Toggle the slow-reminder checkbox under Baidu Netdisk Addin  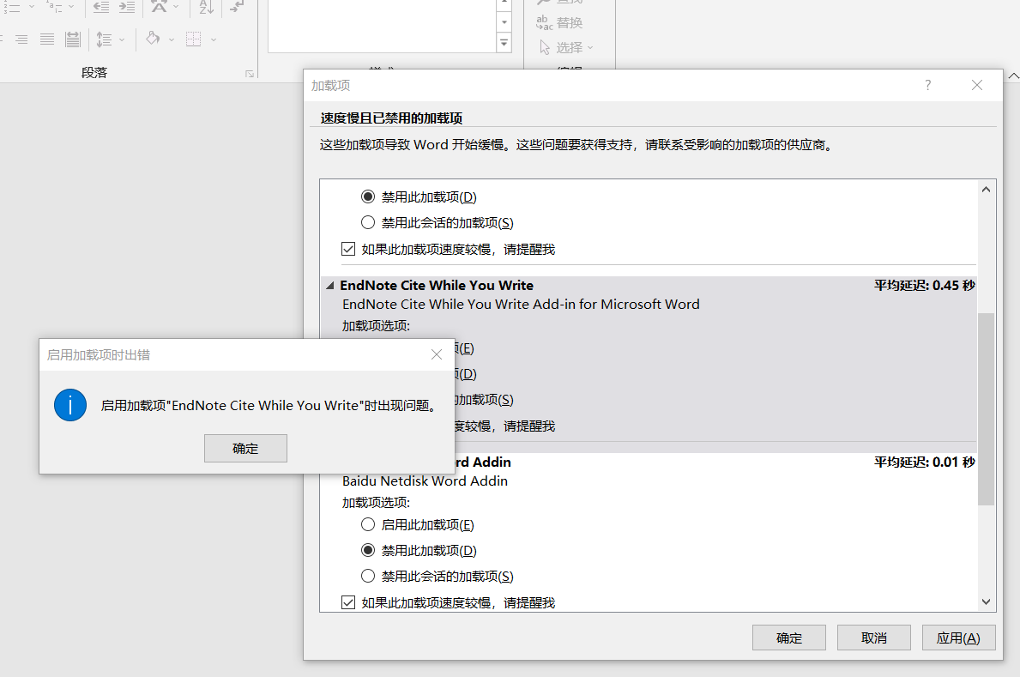coord(348,603)
